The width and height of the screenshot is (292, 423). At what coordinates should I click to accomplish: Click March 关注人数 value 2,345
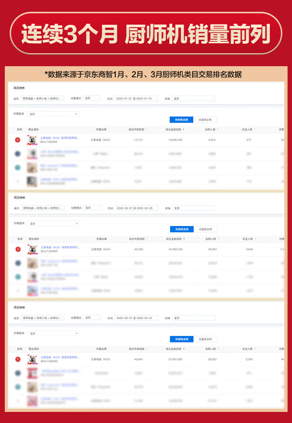point(249,359)
